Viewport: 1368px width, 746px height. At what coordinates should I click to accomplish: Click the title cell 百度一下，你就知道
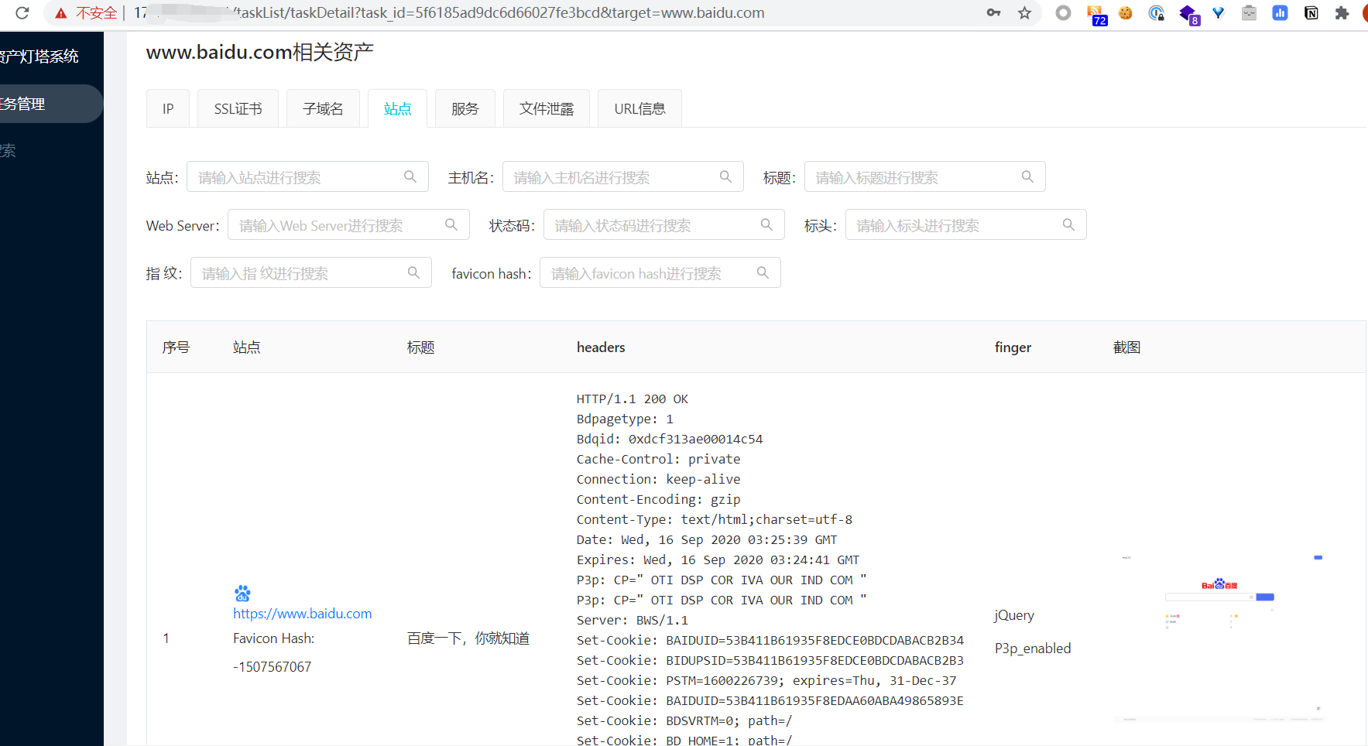(468, 638)
